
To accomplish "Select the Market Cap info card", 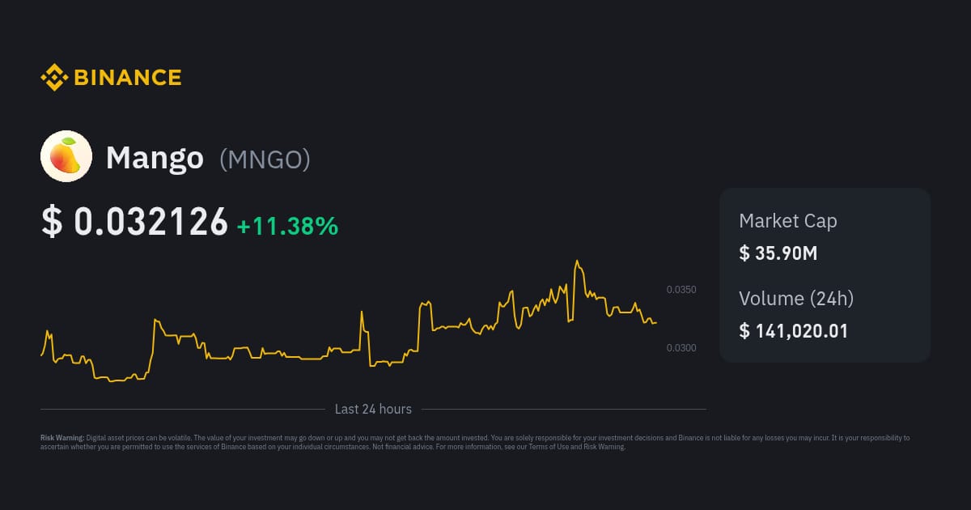I will click(824, 236).
